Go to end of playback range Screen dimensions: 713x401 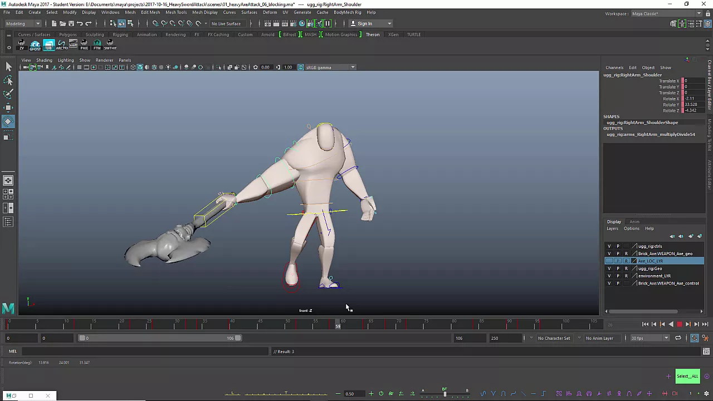coord(705,324)
